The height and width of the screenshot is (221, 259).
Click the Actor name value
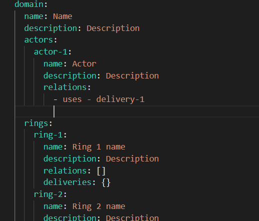[x=84, y=64]
